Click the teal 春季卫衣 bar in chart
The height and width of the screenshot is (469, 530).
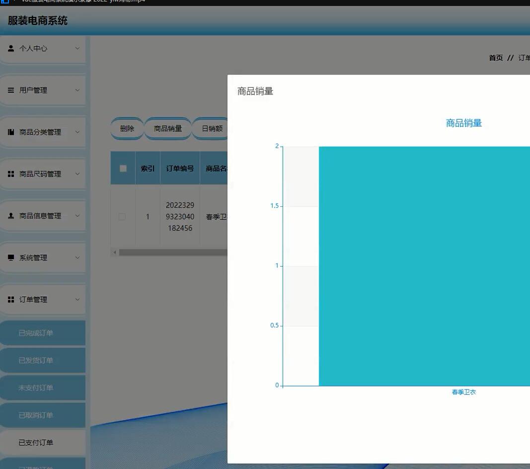[424, 266]
